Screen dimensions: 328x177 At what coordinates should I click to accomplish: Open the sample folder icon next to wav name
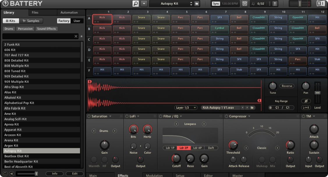pyautogui.click(x=252, y=107)
